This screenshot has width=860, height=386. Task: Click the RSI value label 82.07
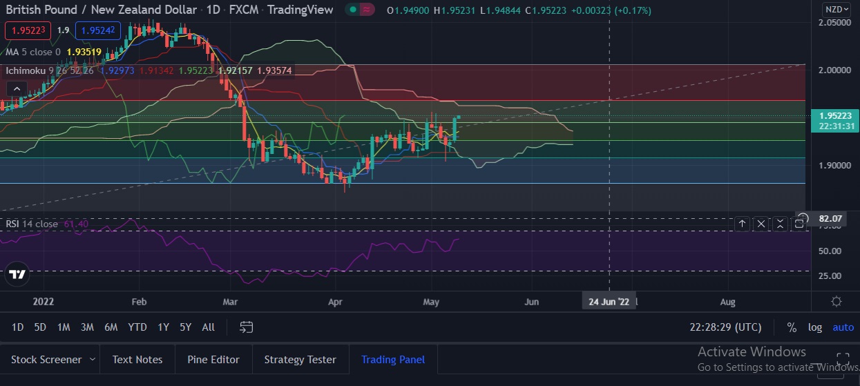point(830,219)
